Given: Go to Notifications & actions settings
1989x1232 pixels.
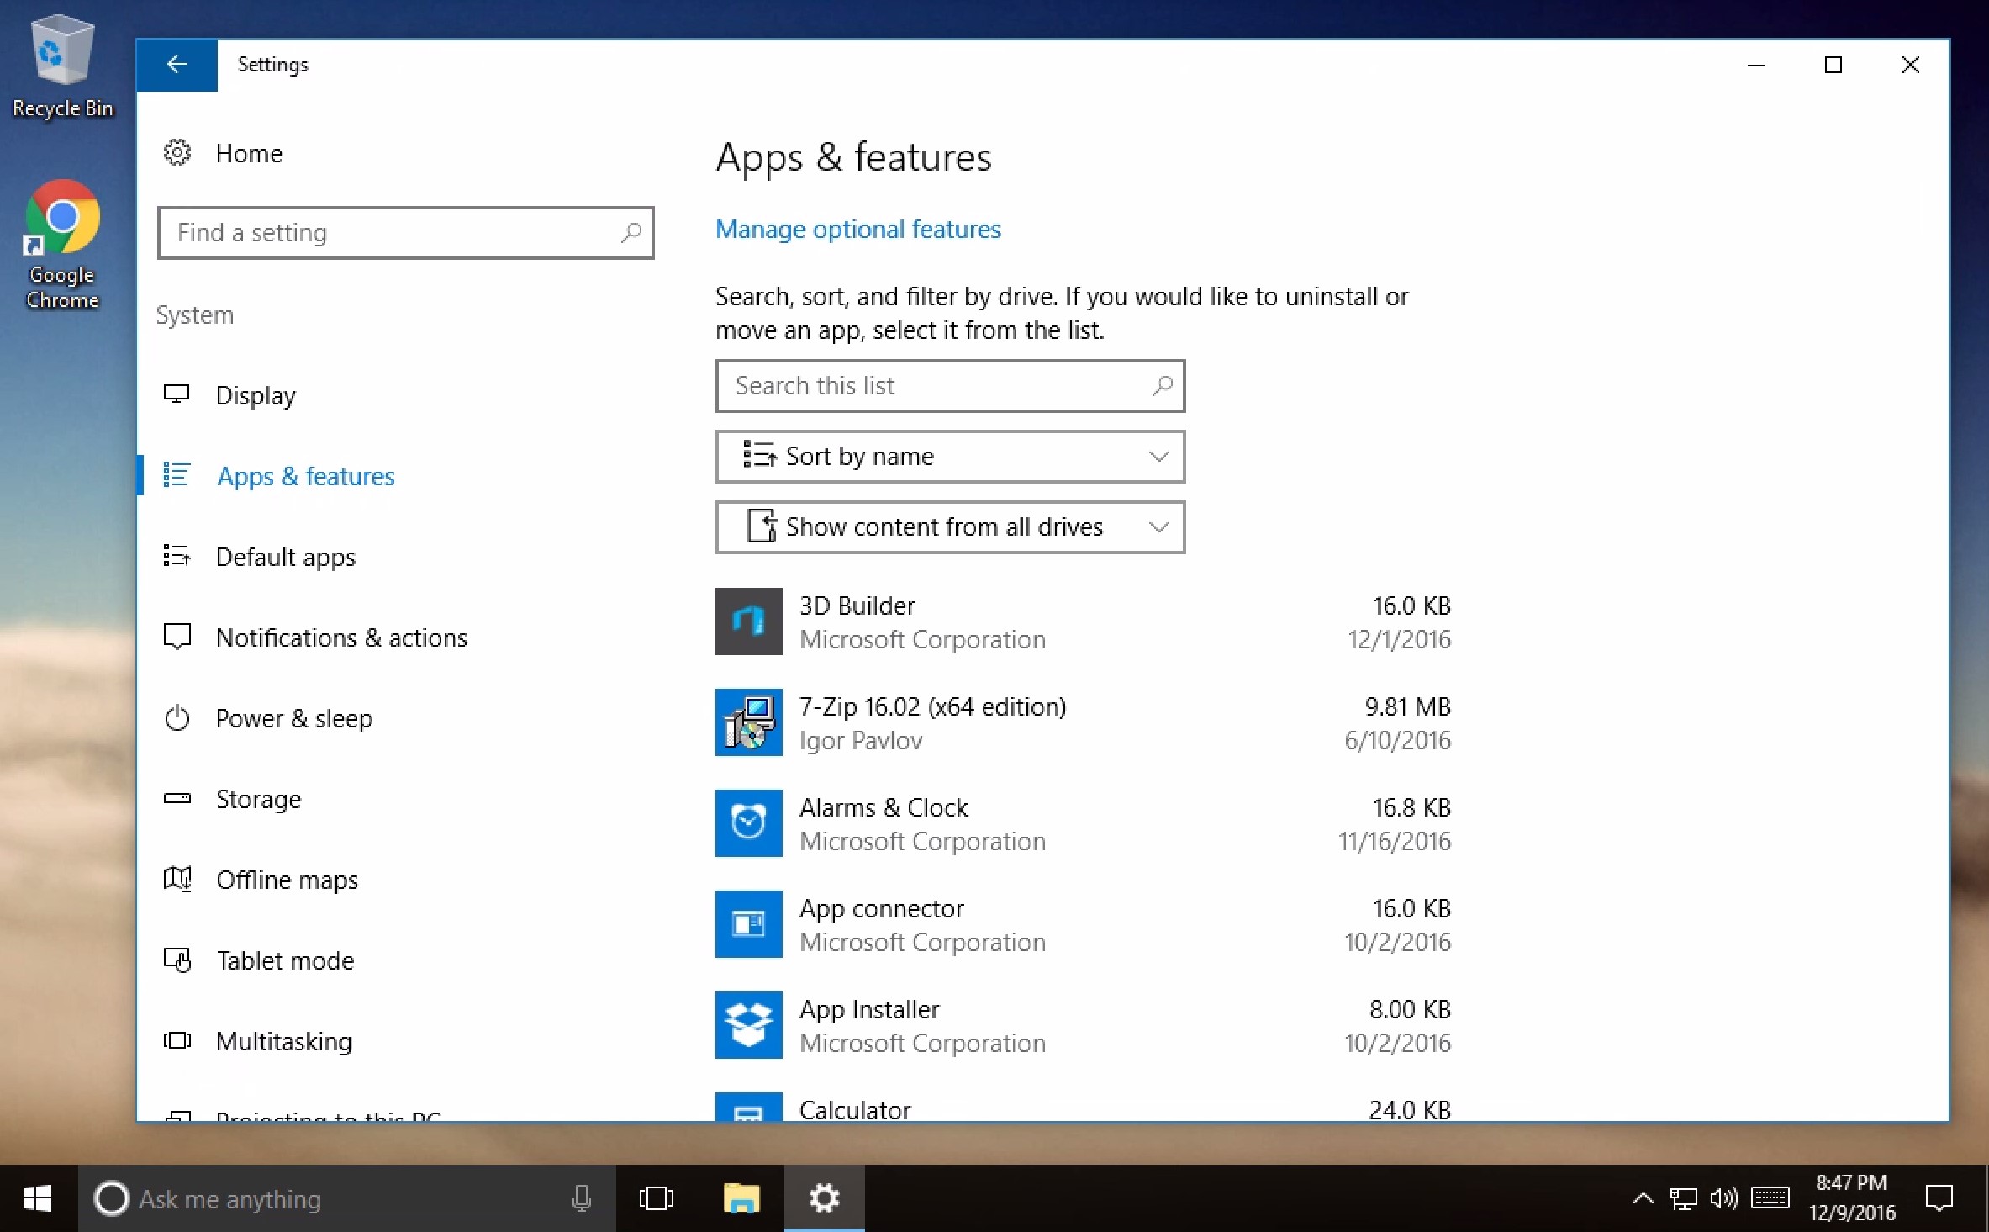Looking at the screenshot, I should [340, 637].
